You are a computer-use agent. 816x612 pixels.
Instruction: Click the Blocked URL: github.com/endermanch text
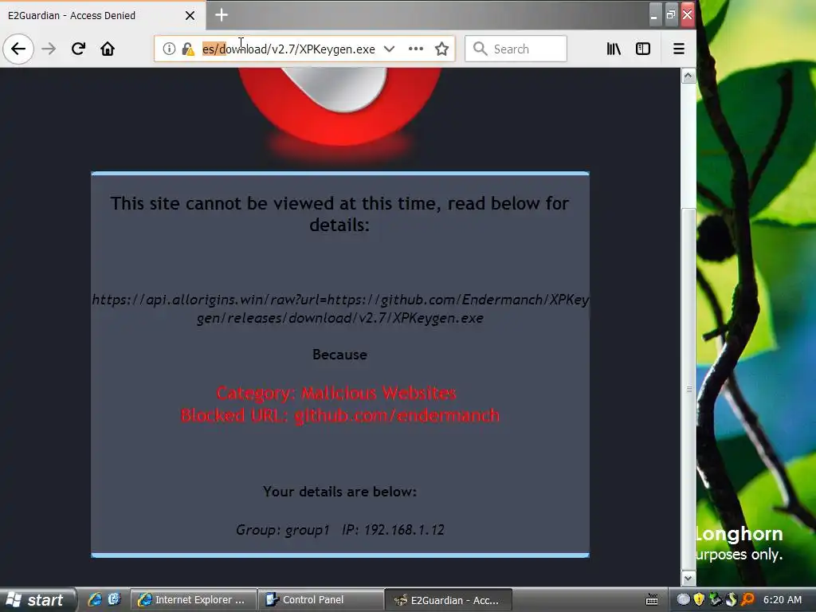[339, 415]
